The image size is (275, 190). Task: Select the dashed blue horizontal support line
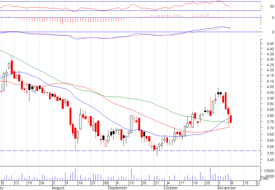point(130,151)
